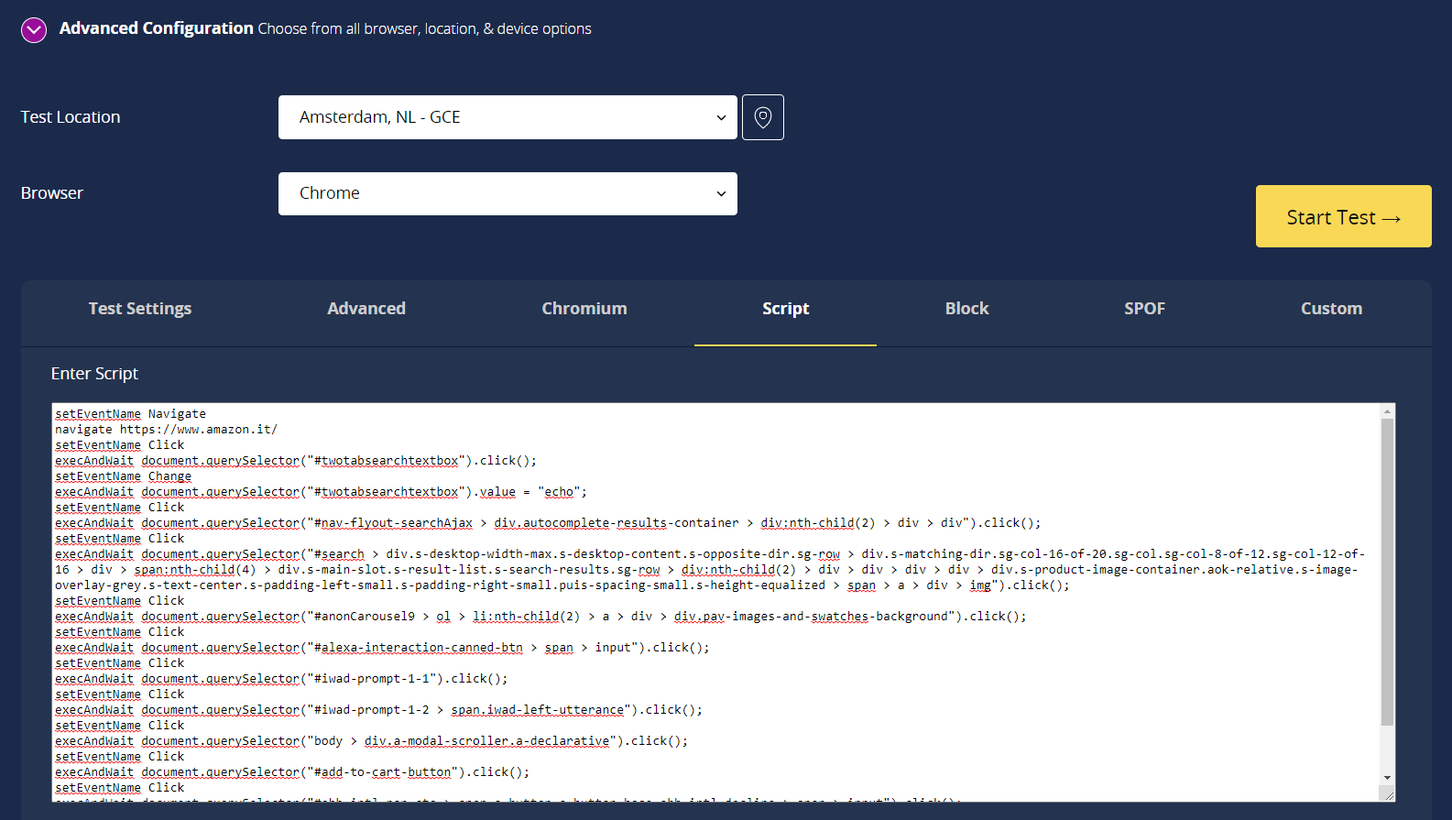This screenshot has height=820, width=1452.
Task: Click the script scrollbar up arrow
Action: point(1388,411)
